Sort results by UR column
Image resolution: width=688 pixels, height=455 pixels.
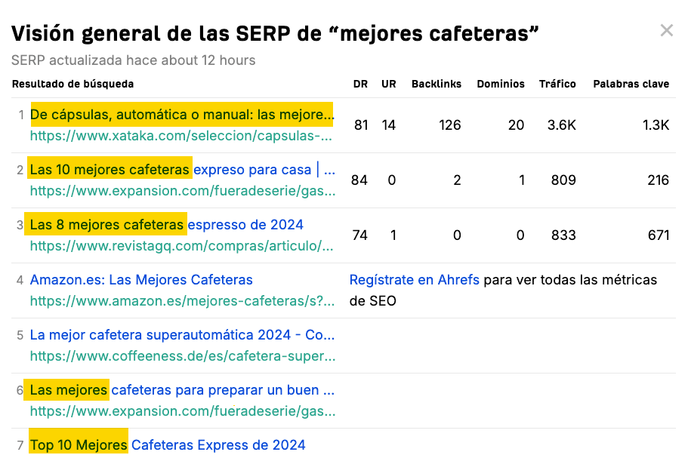[388, 84]
